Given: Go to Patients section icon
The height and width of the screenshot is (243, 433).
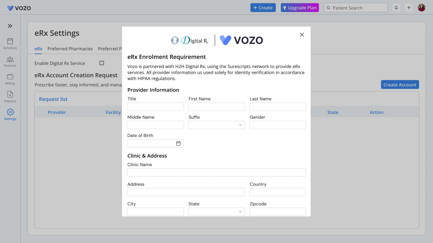Looking at the screenshot, I should pos(10,59).
